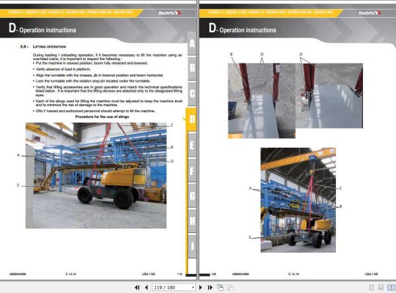Select highlighted section tab D
Screen dimensions: 396x293
pos(191,119)
